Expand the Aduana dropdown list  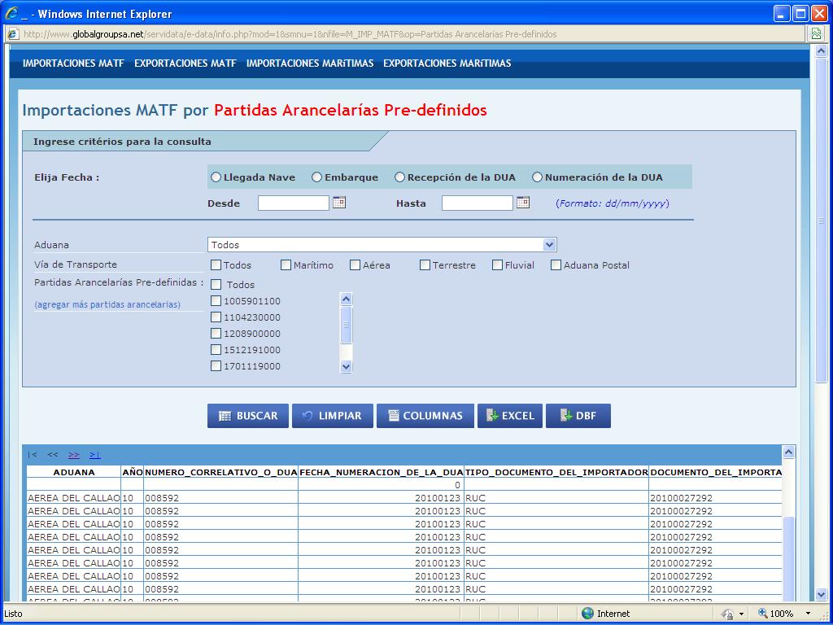pos(550,245)
